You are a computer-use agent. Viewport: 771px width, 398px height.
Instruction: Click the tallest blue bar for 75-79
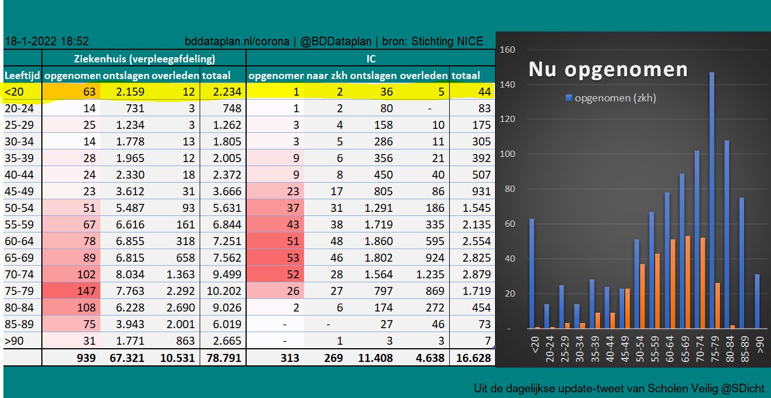coord(712,200)
